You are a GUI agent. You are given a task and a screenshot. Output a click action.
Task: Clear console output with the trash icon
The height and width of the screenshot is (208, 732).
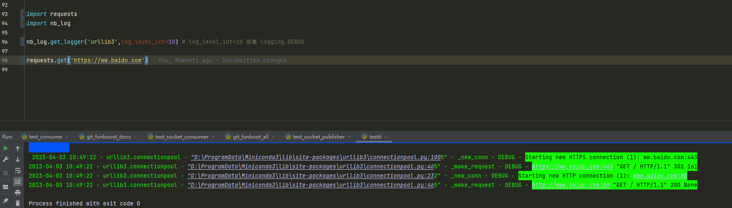[x=18, y=203]
